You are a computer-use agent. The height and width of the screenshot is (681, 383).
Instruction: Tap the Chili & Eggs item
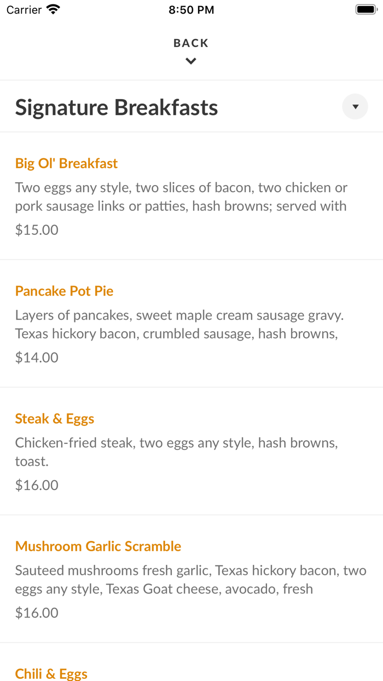pos(51,674)
